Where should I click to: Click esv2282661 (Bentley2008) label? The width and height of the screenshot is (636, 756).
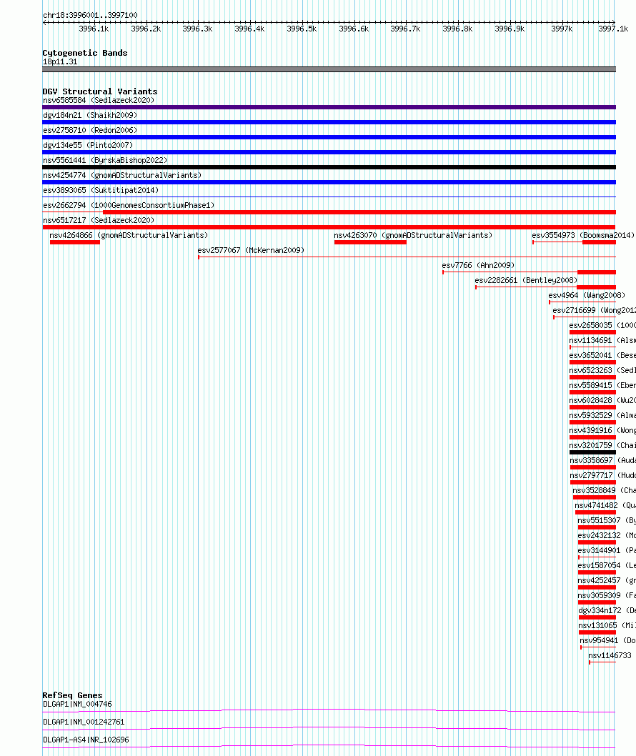(526, 280)
